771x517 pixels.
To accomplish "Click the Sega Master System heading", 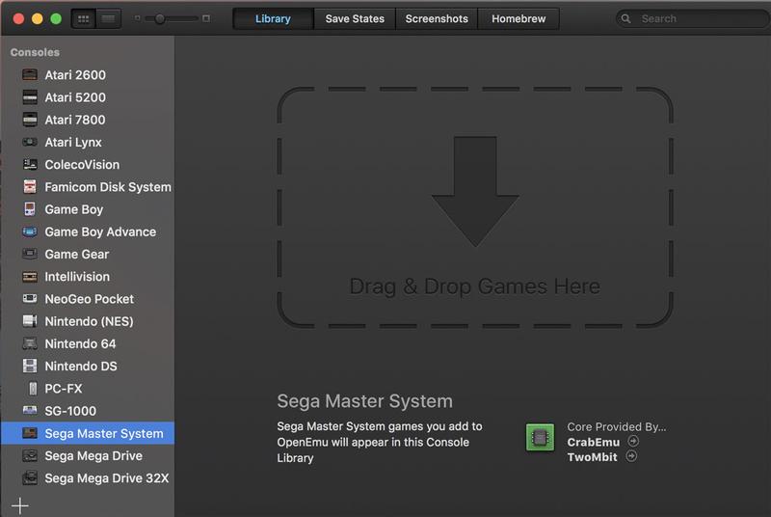I will click(x=364, y=401).
